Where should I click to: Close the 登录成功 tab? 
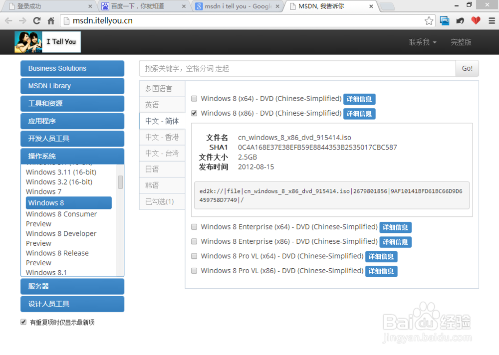(90, 6)
